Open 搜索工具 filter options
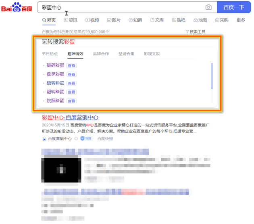Screen dimensions: 254x224 (196, 32)
